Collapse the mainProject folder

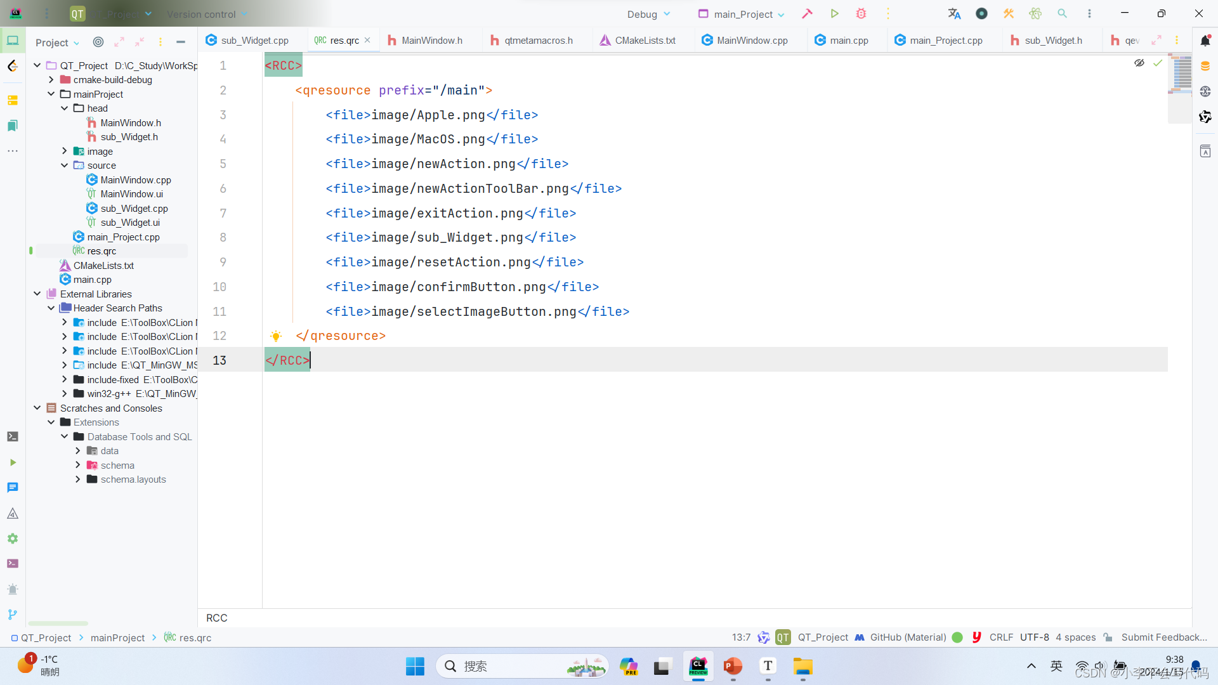click(51, 94)
